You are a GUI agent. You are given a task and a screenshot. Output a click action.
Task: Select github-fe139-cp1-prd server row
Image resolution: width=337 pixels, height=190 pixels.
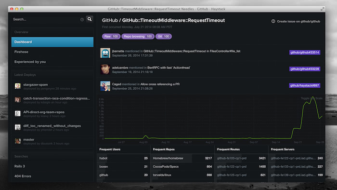tap(297, 175)
